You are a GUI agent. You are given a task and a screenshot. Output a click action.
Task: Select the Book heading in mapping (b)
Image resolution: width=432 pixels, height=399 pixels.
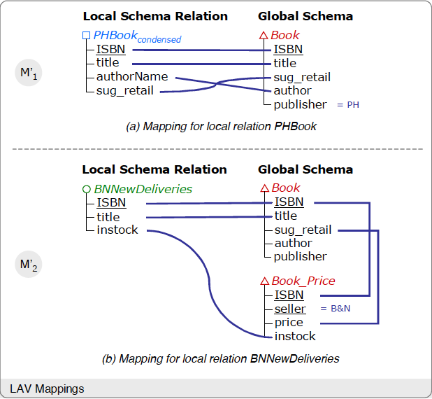click(286, 188)
